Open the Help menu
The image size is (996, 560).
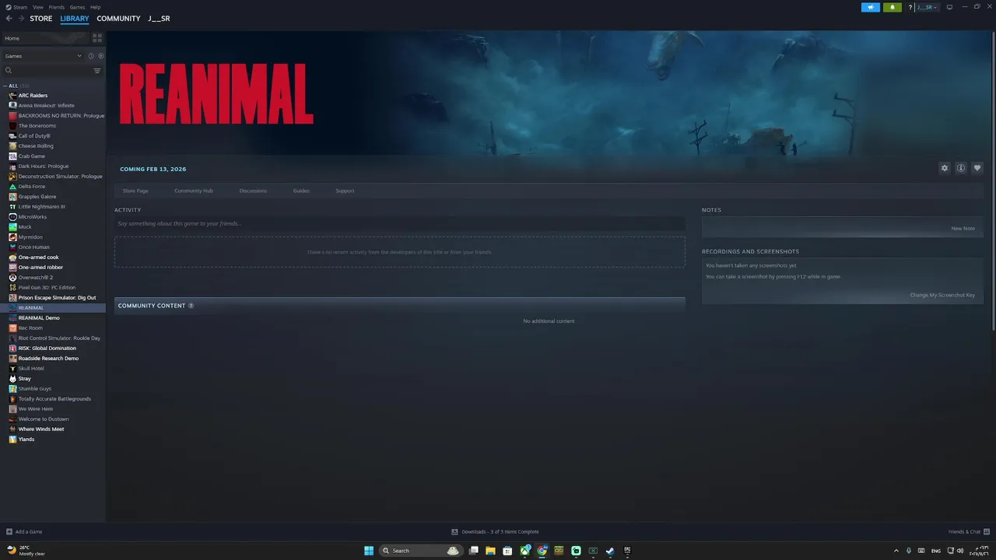coord(95,7)
